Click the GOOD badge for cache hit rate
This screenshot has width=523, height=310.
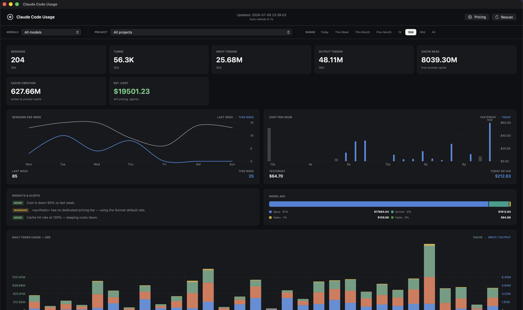coord(18,218)
